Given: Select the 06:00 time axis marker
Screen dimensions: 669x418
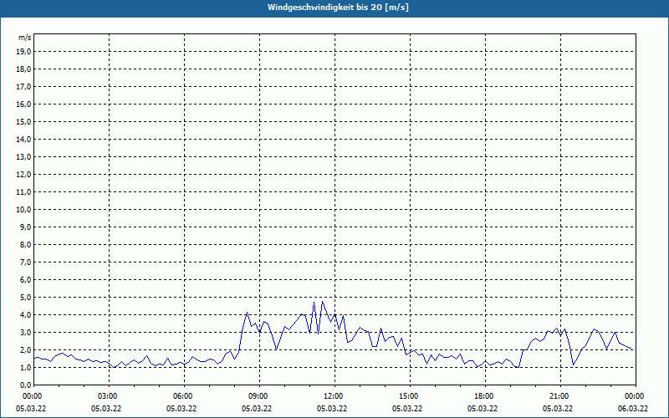Looking at the screenshot, I should click(x=184, y=396).
